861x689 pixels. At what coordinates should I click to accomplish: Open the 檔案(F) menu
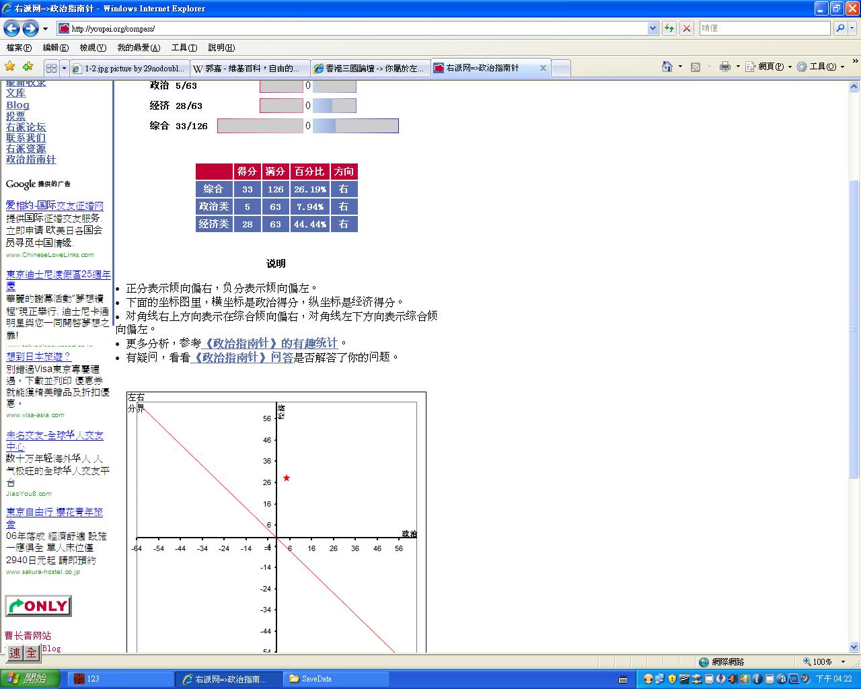19,48
